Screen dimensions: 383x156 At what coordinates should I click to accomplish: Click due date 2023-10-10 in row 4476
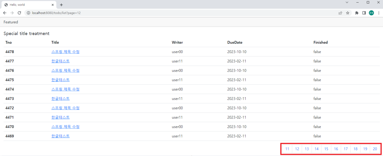point(237,71)
